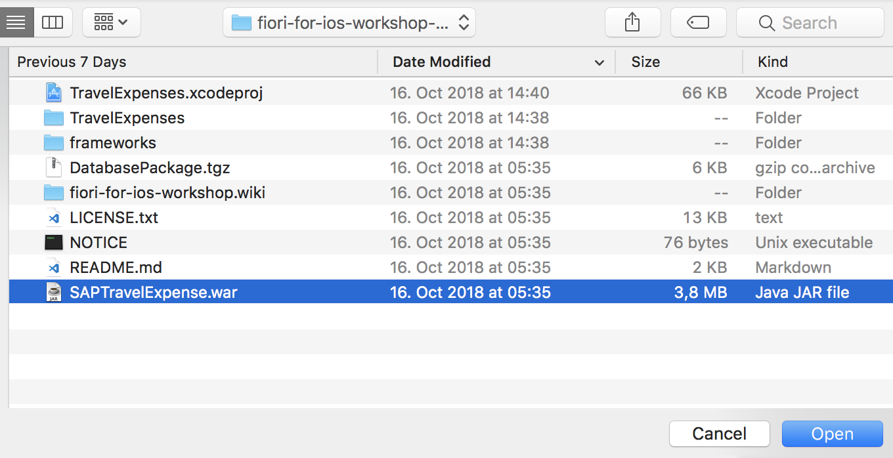
Task: Switch to column view mode
Action: pos(53,23)
